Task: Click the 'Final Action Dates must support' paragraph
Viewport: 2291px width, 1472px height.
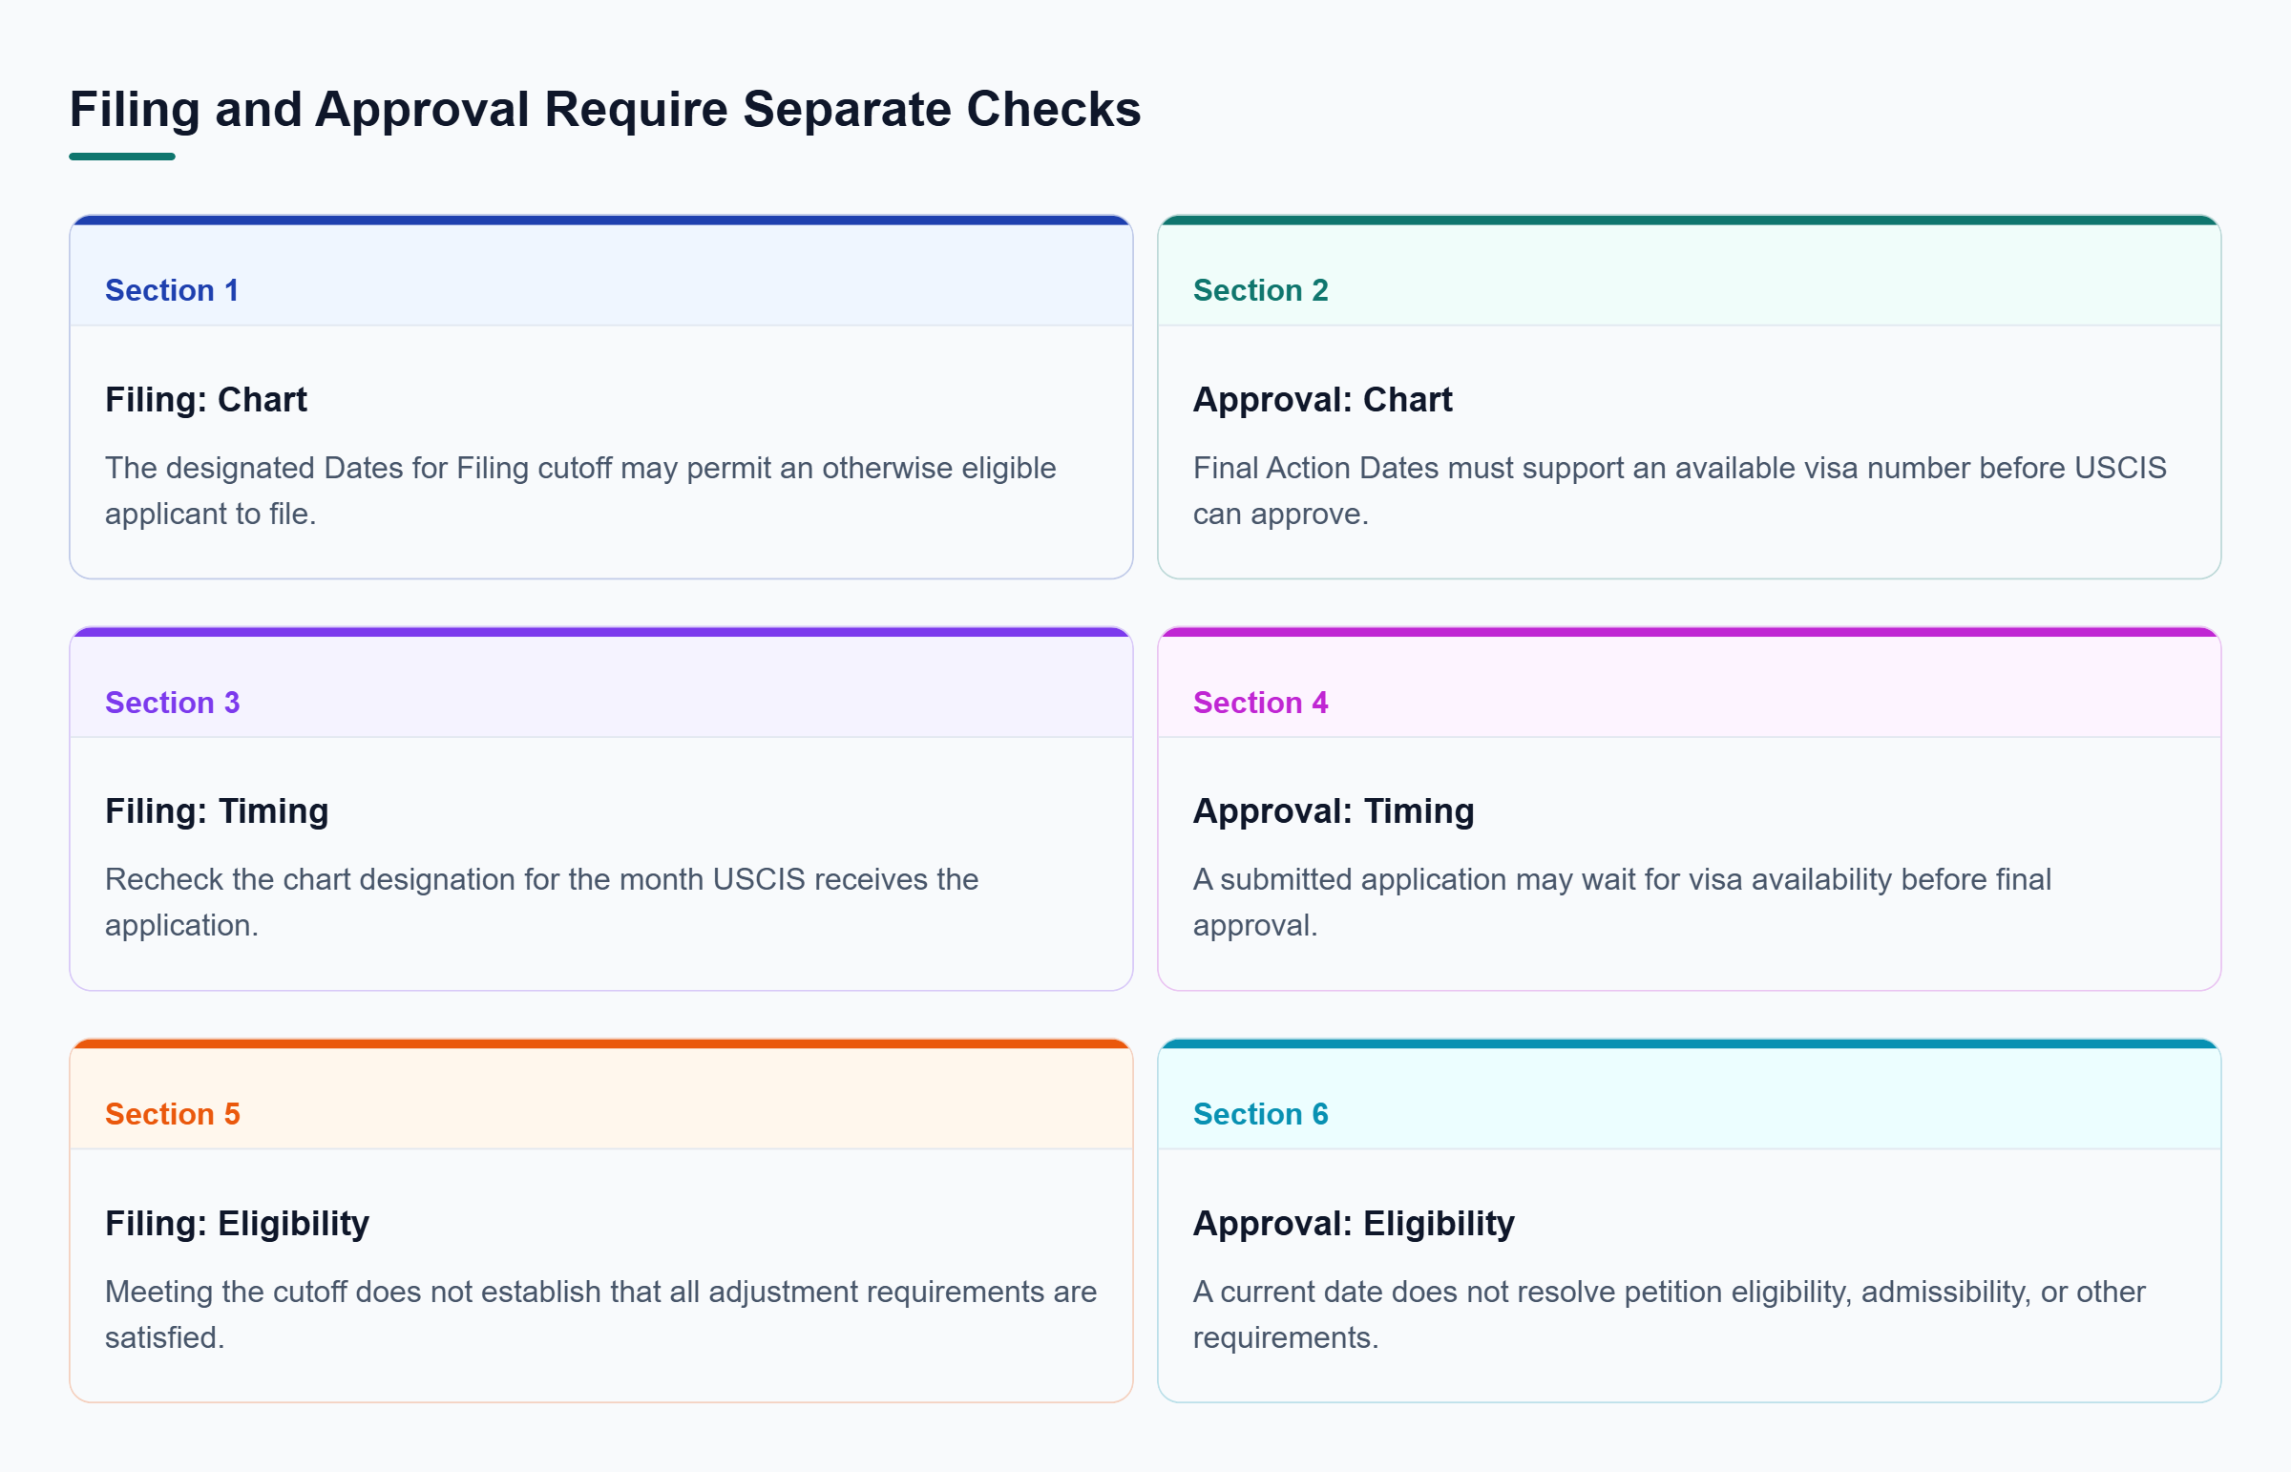Action: pyautogui.click(x=1679, y=491)
